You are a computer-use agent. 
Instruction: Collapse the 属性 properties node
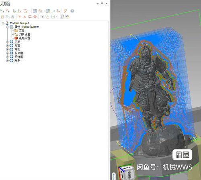pos(8,27)
